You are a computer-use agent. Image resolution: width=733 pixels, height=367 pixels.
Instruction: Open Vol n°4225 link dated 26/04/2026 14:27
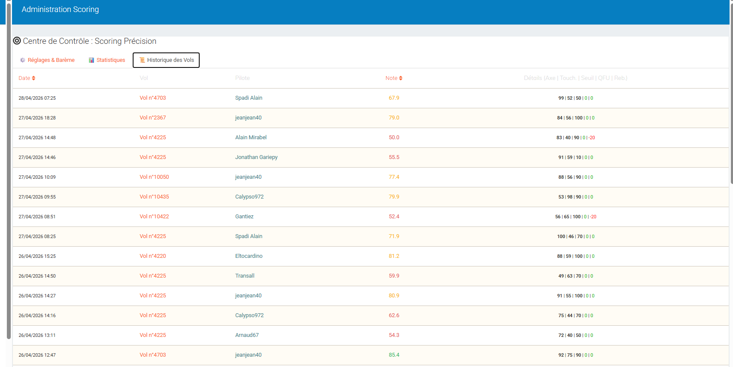(152, 296)
